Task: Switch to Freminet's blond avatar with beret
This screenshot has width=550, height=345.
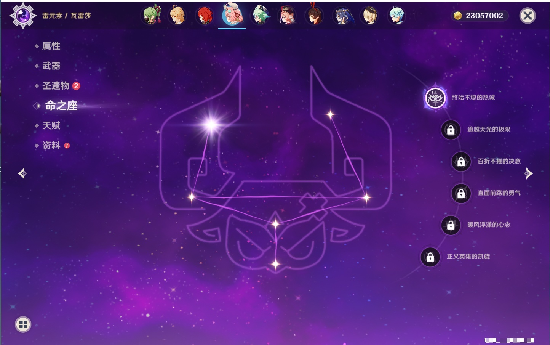Action: click(369, 15)
